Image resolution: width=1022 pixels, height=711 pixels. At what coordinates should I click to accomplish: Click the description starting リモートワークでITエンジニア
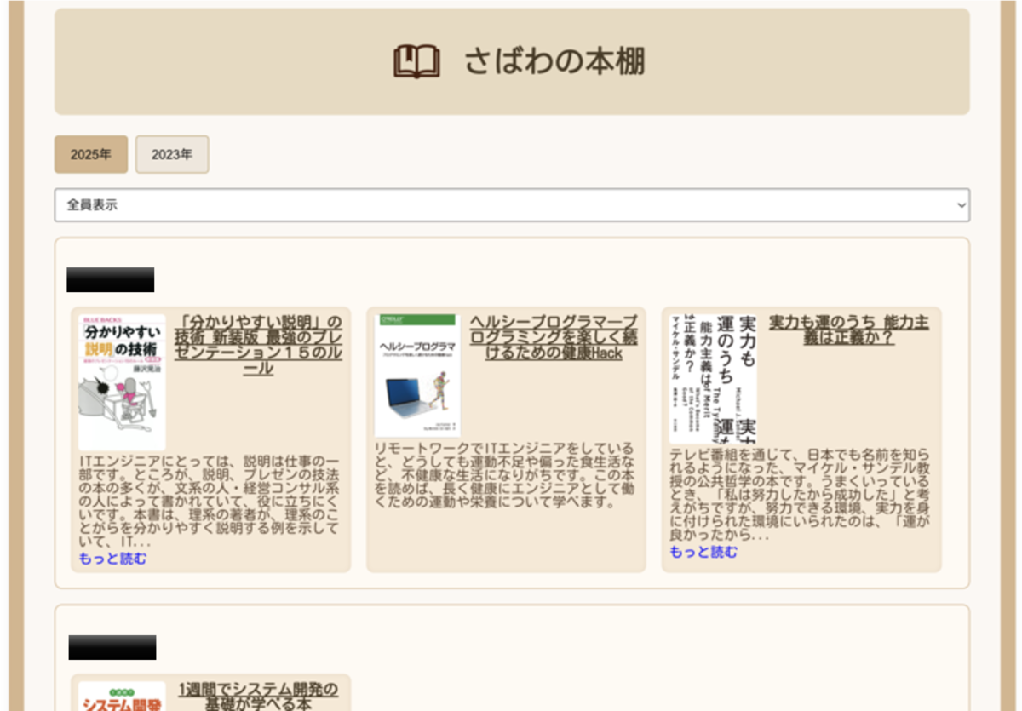506,475
